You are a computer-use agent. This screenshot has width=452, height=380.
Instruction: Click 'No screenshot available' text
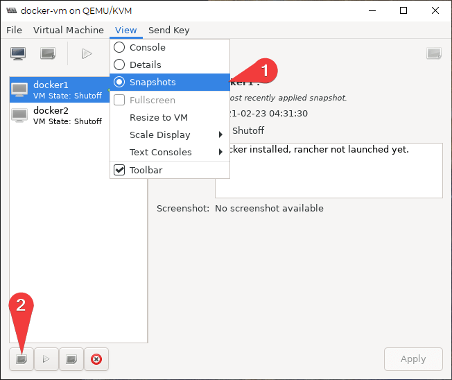pyautogui.click(x=269, y=208)
